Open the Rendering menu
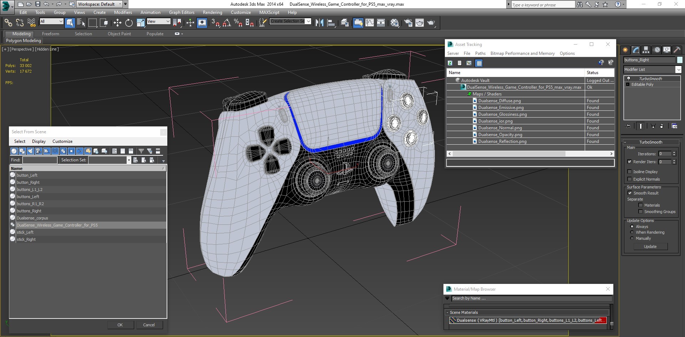 212,12
